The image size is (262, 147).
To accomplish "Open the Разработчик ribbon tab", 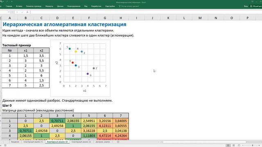I will [96, 6].
